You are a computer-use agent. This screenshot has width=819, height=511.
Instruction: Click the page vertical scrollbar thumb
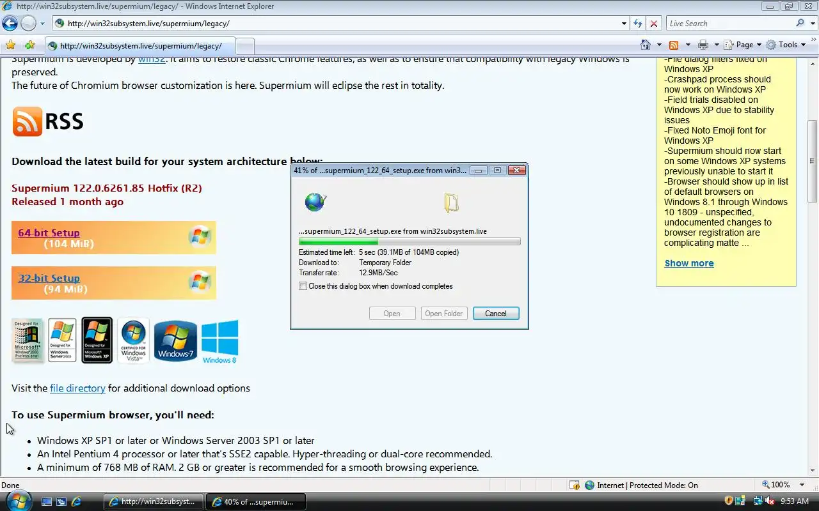(813, 161)
